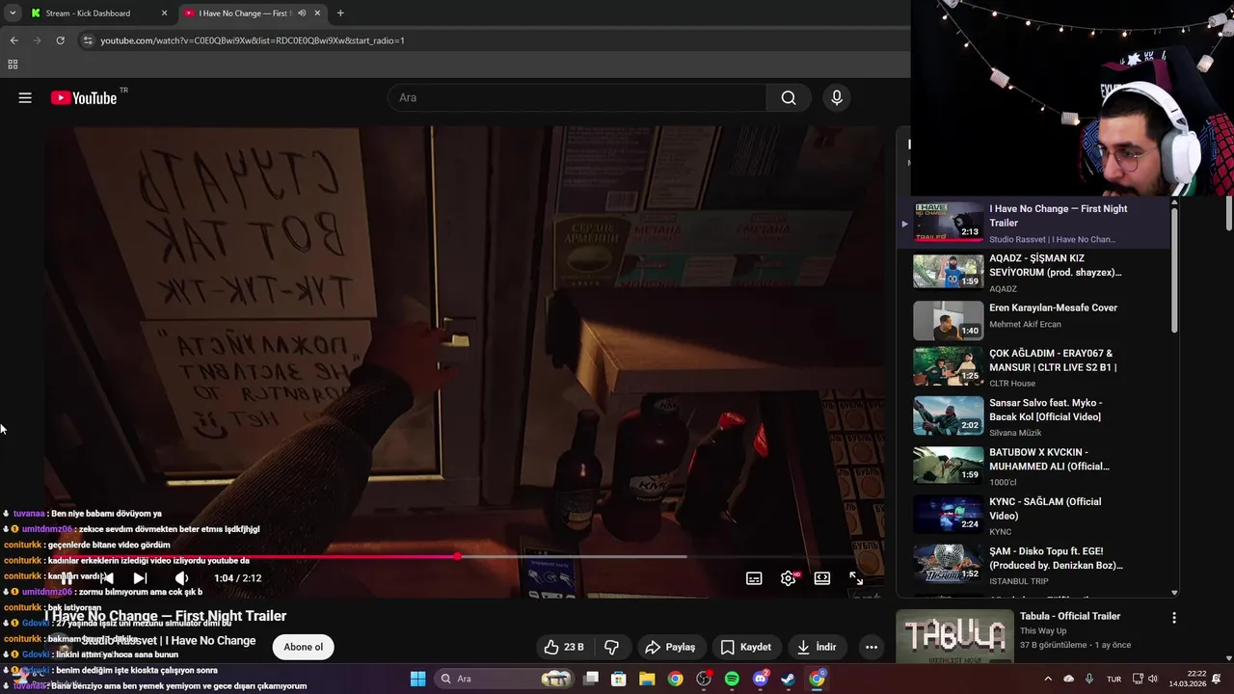Open the Windows taskbar search box
1234x694 pixels.
tap(503, 679)
